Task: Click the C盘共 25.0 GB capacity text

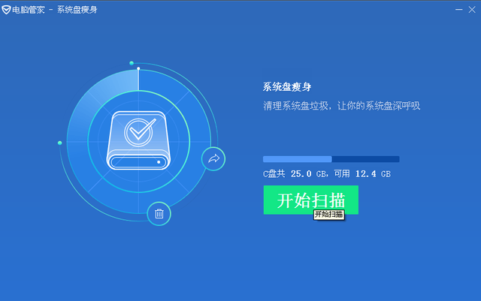Action: [327, 174]
